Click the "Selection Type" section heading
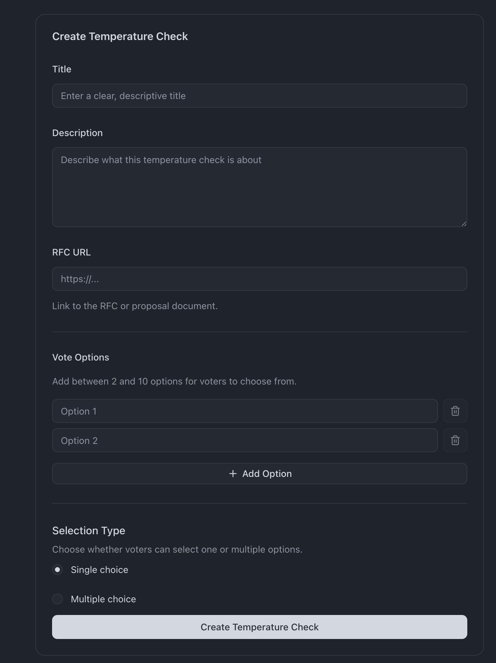This screenshot has width=496, height=663. coord(89,530)
